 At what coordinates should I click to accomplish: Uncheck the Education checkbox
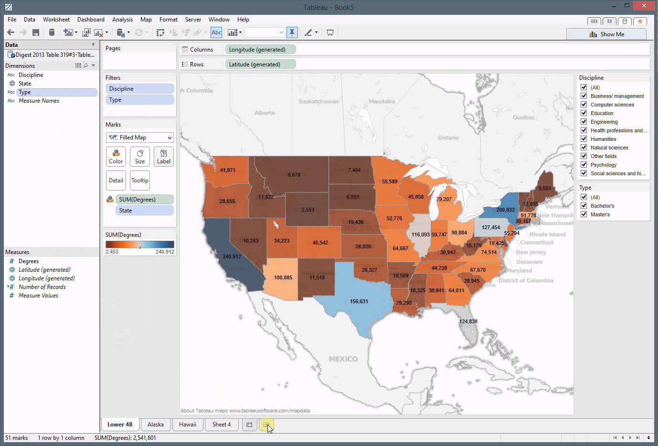click(584, 113)
